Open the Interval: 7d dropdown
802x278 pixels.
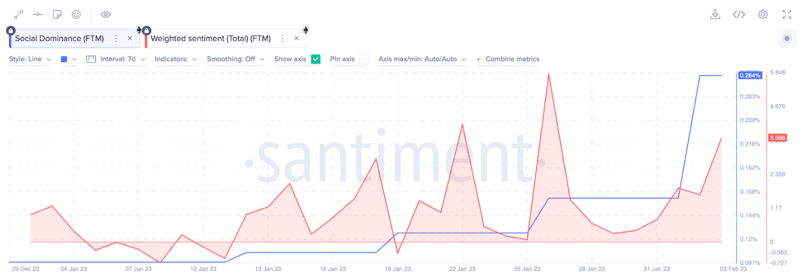click(115, 59)
